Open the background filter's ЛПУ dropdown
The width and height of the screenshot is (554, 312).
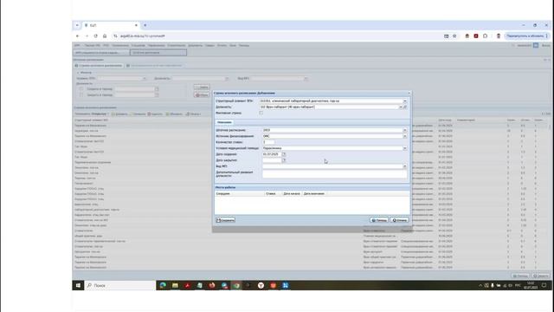[145, 79]
